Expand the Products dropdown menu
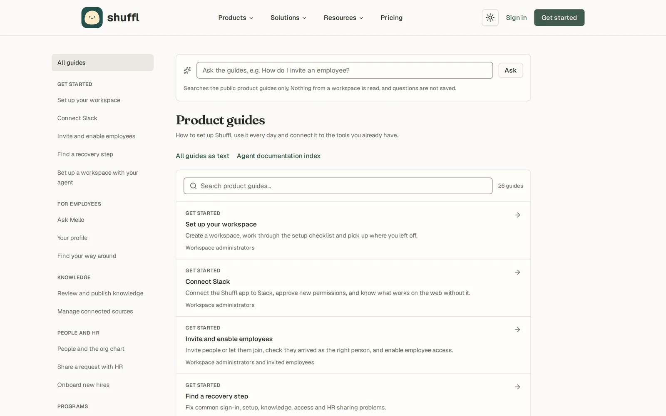The width and height of the screenshot is (666, 416). 236,17
